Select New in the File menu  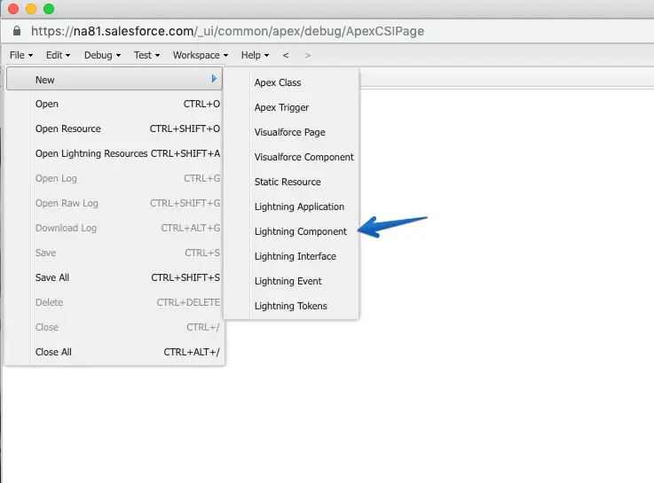114,80
